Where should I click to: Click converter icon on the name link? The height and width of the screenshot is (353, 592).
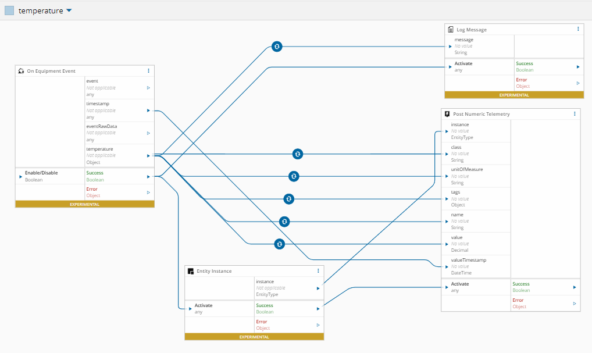coord(284,222)
